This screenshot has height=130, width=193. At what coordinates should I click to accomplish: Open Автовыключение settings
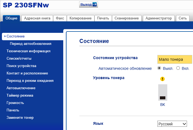pos(21,88)
